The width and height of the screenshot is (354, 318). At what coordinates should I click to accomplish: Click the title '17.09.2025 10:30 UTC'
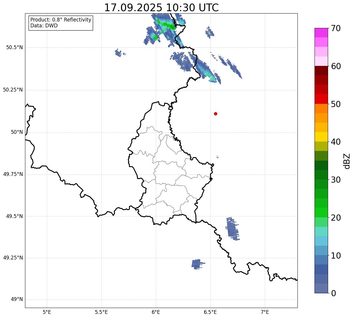tap(161, 7)
